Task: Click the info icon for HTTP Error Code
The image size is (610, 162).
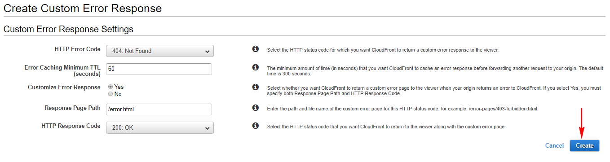Action: coord(255,48)
